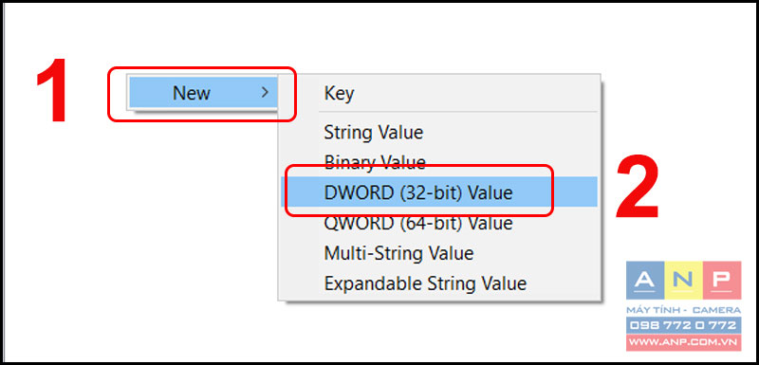Click the large red step number 2
759x365 pixels.
pos(637,188)
